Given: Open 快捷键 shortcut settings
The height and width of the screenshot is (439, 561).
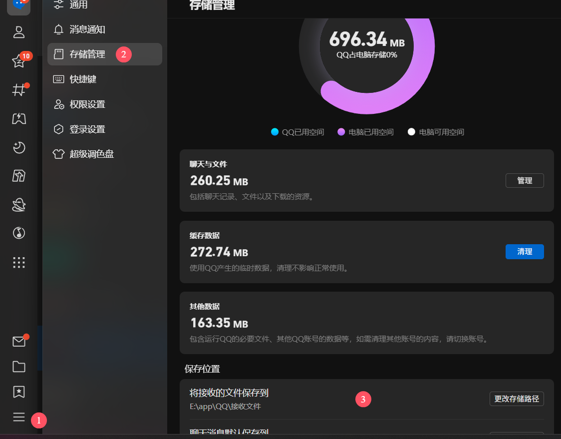Looking at the screenshot, I should click(x=104, y=79).
